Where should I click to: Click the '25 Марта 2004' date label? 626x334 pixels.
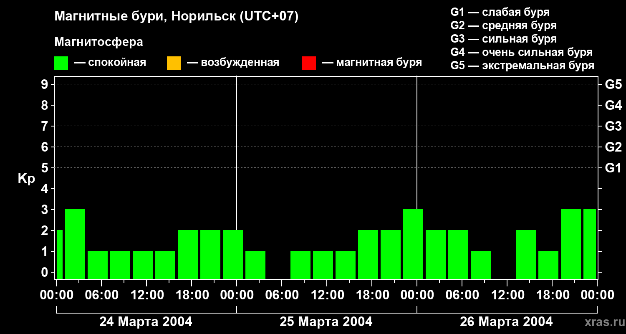[x=326, y=322]
